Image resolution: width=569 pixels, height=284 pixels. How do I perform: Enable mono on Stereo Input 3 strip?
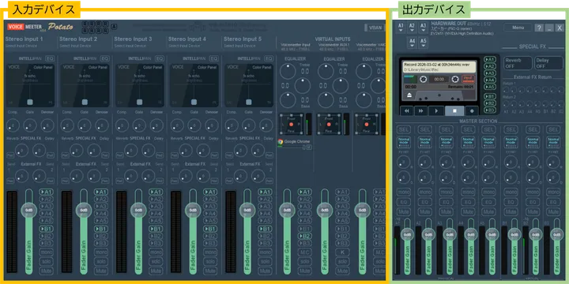(x=156, y=252)
